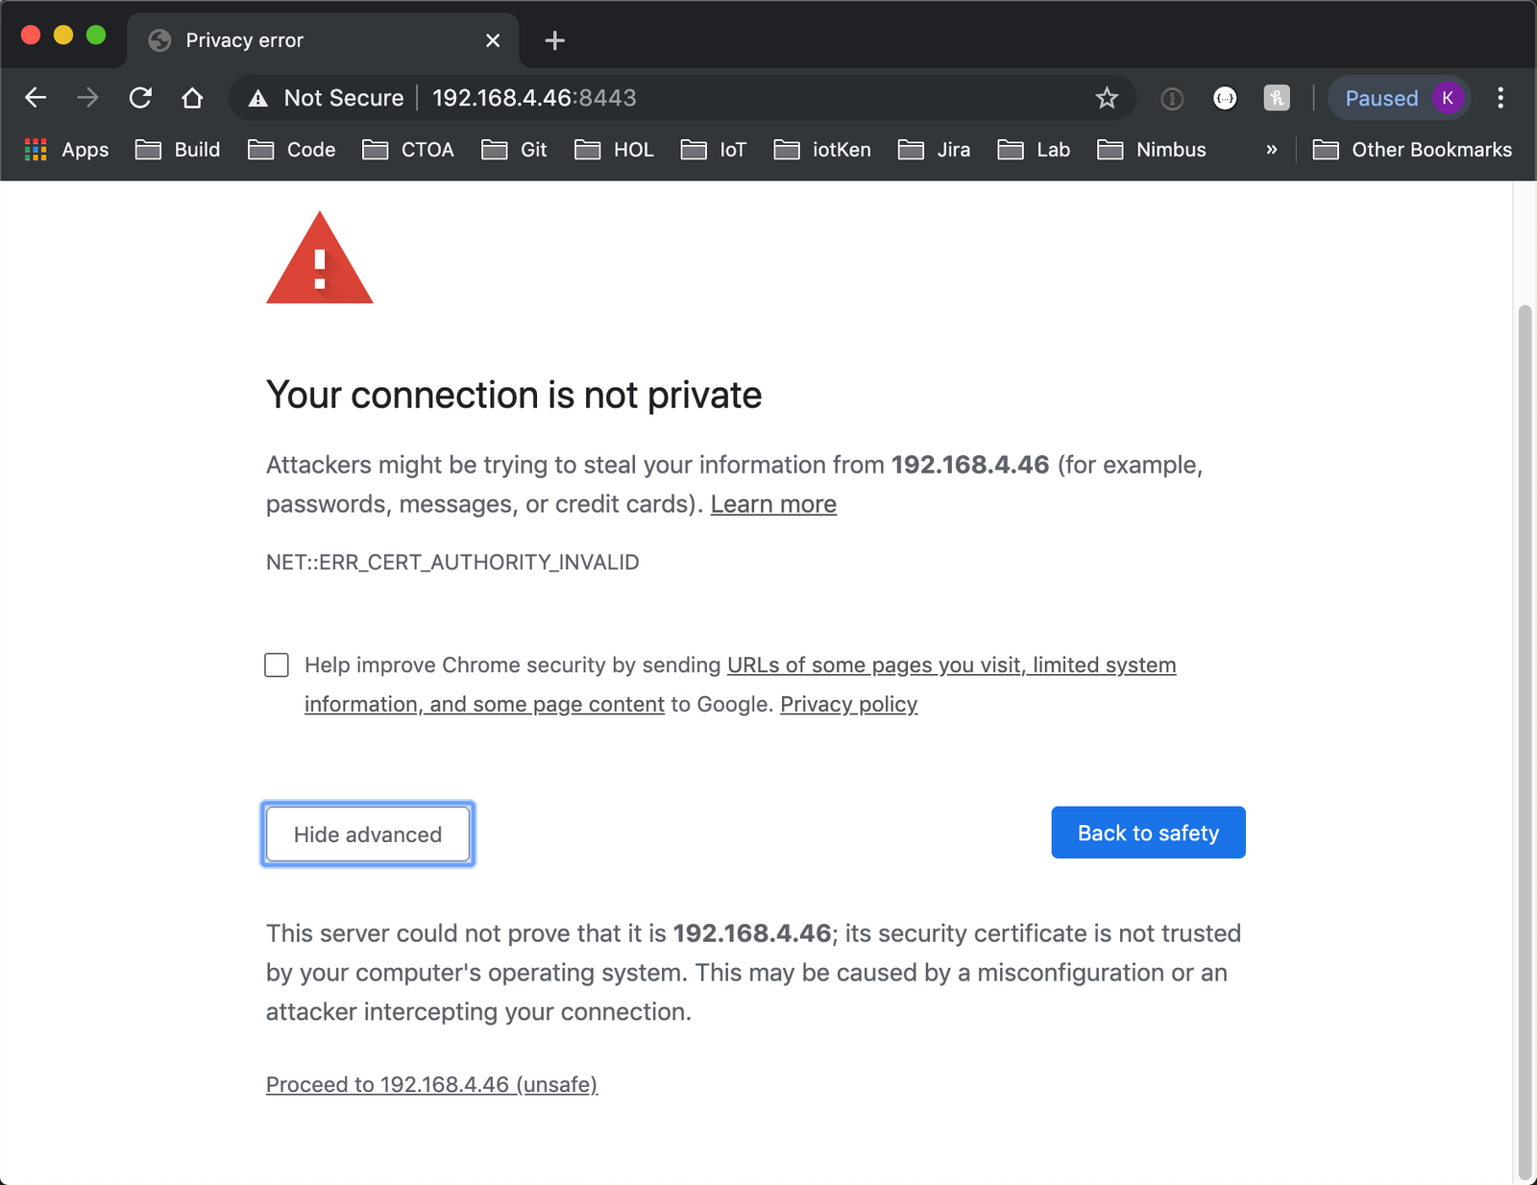Click the browser back arrow icon
This screenshot has width=1537, height=1185.
36,98
